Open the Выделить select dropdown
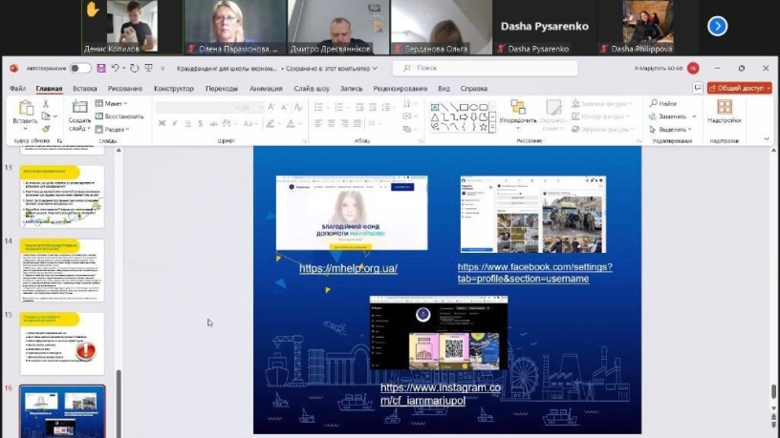 click(x=670, y=129)
